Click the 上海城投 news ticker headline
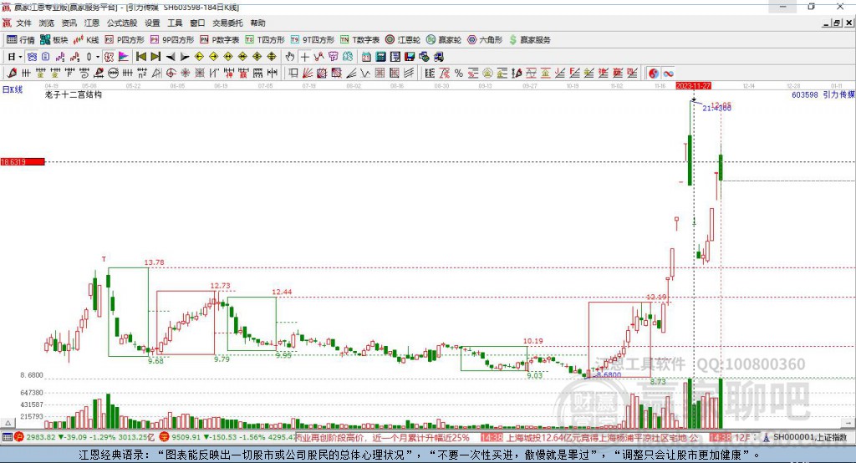 click(x=602, y=437)
